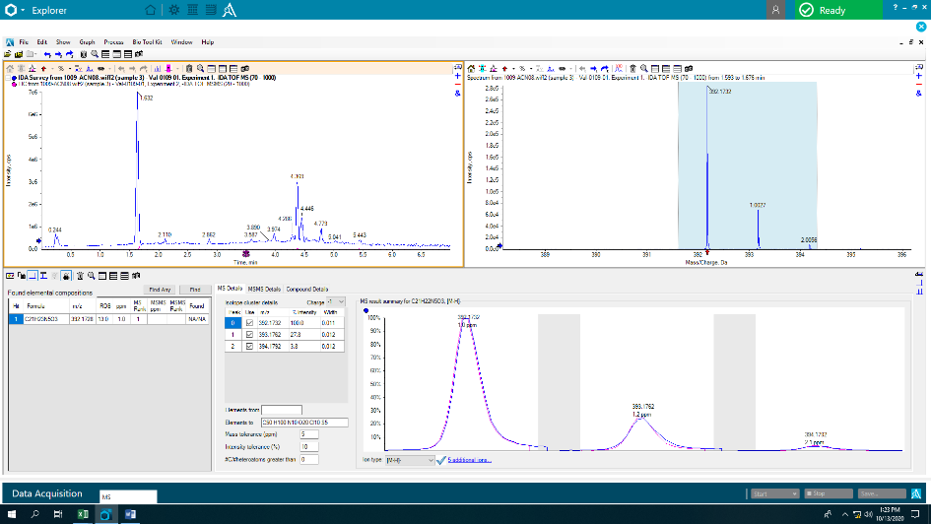Image resolution: width=931 pixels, height=524 pixels.
Task: Click the trash icon in formula finder toolbar
Action: point(80,276)
